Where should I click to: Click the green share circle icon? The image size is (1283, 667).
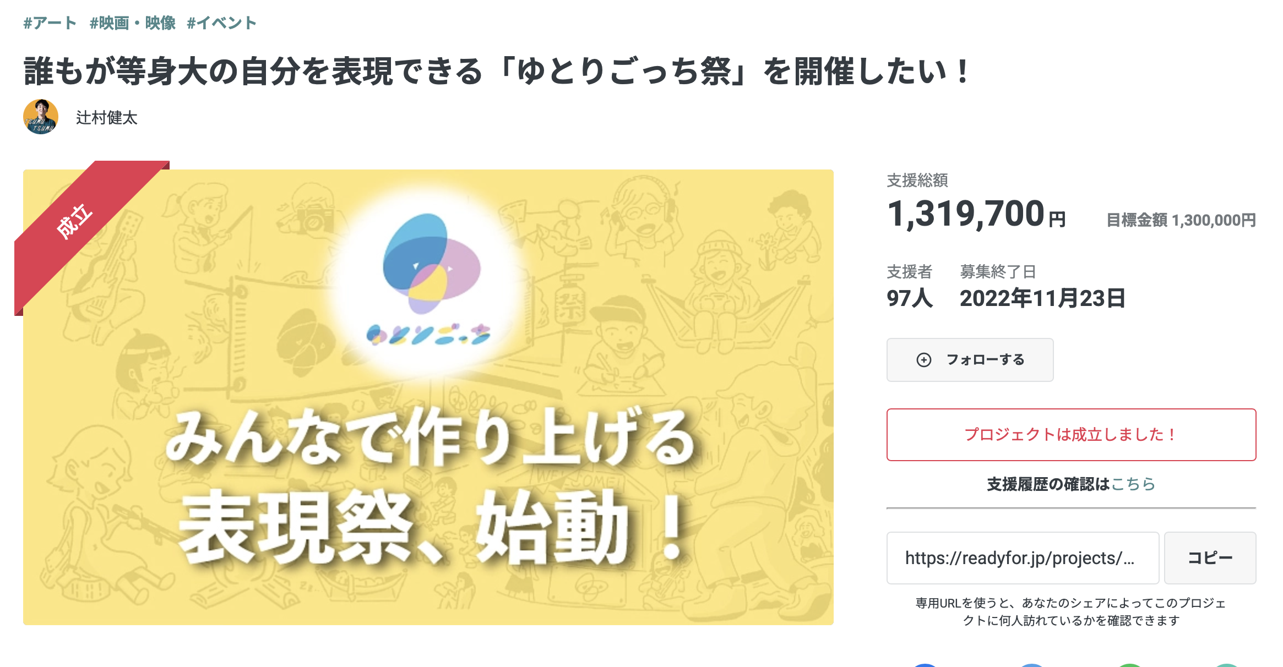pyautogui.click(x=1130, y=664)
